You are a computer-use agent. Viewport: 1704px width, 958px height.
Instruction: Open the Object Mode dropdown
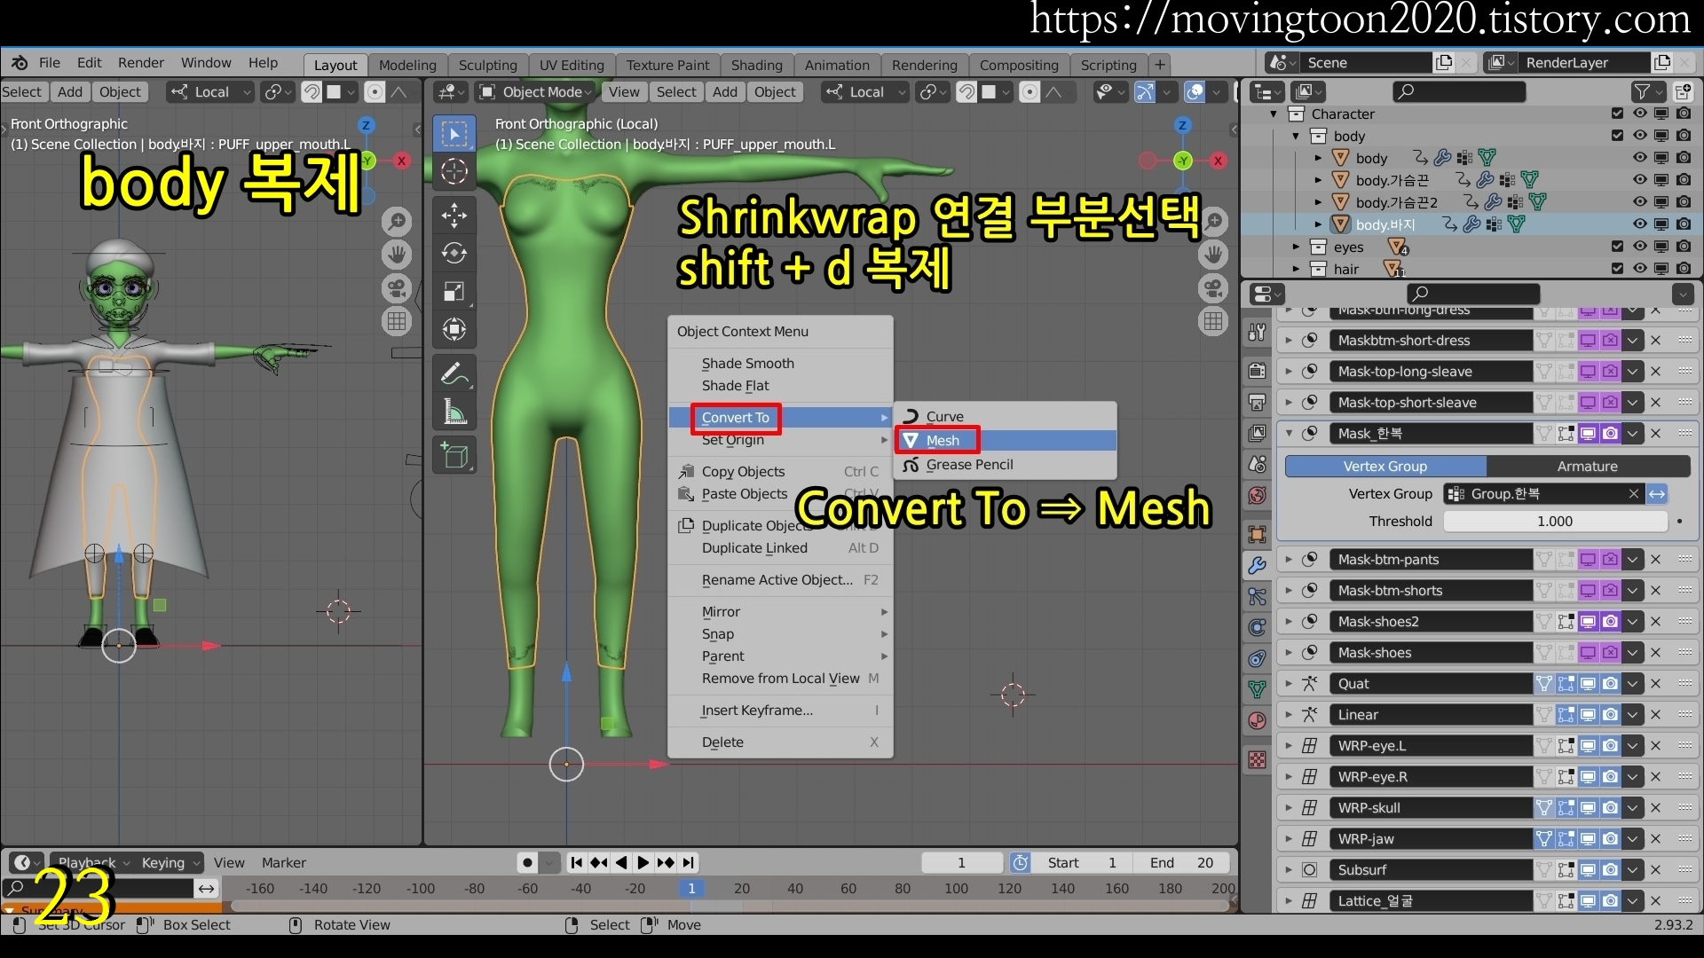[x=535, y=92]
